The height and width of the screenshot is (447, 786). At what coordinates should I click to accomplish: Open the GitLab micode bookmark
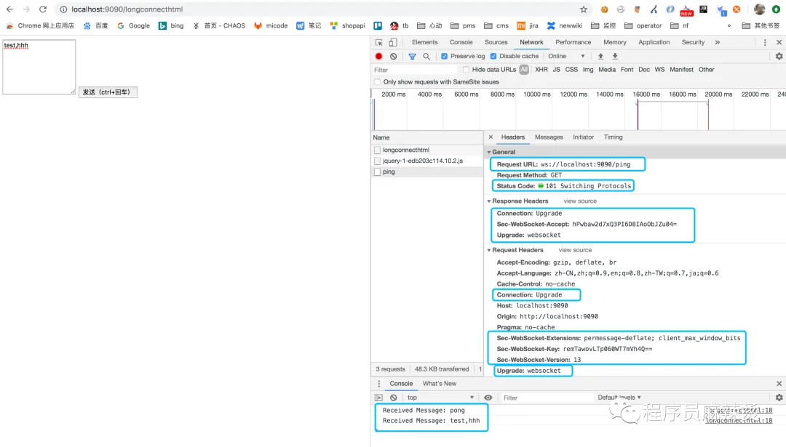271,25
